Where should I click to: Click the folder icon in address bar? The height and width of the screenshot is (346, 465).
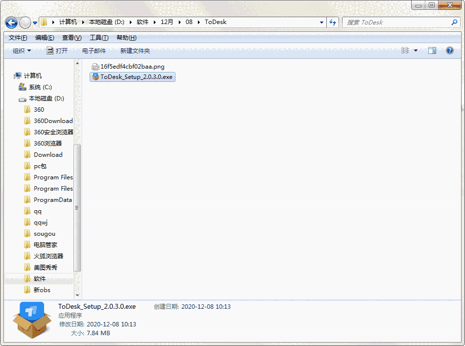44,22
